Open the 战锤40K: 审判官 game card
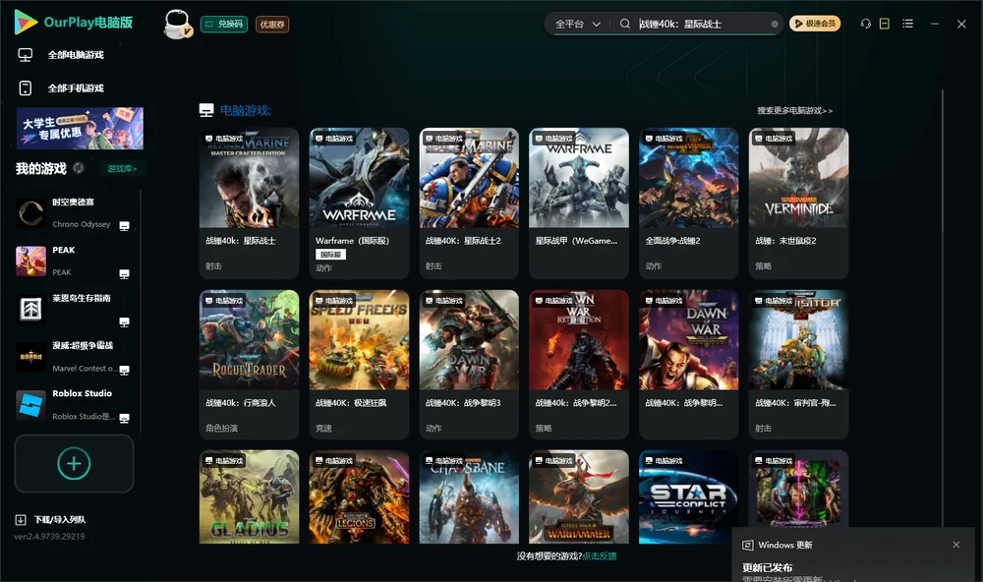 pos(798,365)
